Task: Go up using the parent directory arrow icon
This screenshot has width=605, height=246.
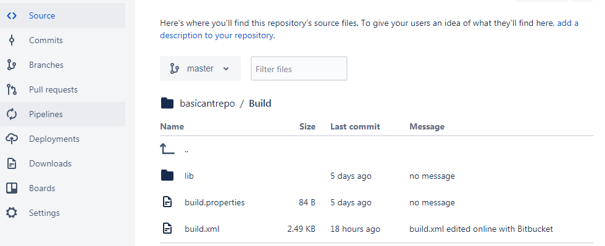Action: (167, 149)
